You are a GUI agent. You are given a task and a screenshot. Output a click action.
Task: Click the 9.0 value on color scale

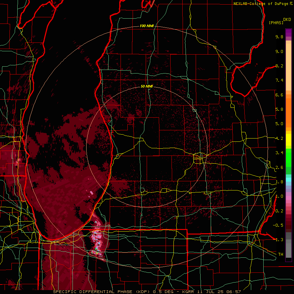(x=279, y=51)
